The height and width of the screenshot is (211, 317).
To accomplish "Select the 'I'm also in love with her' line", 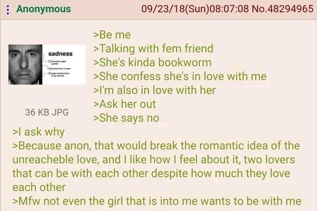I will pyautogui.click(x=155, y=90).
